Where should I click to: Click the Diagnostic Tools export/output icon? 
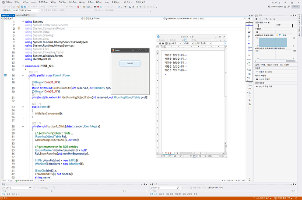pyautogui.click(x=262, y=19)
